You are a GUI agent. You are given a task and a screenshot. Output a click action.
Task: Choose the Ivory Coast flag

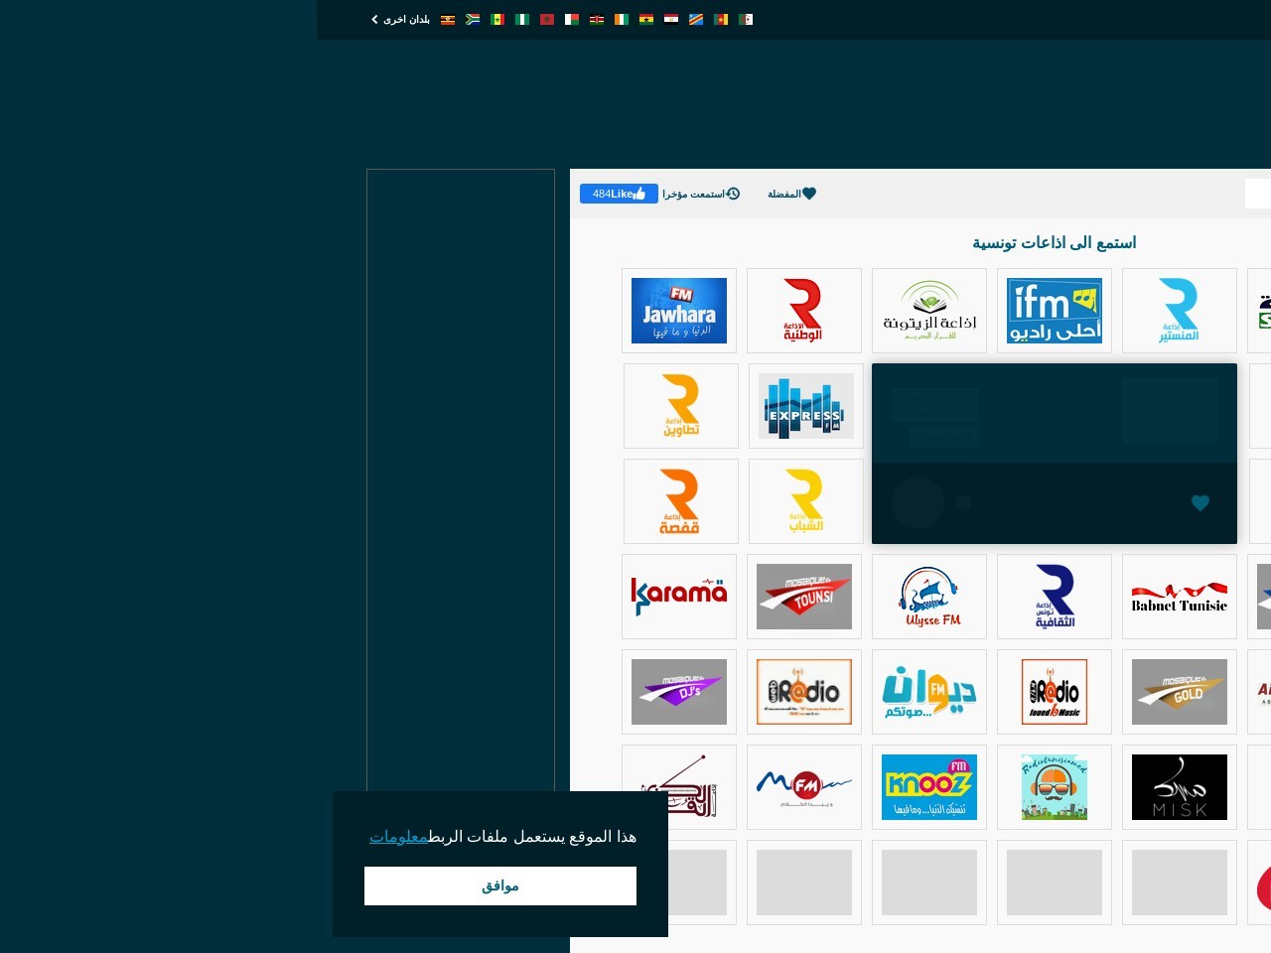[x=622, y=19]
